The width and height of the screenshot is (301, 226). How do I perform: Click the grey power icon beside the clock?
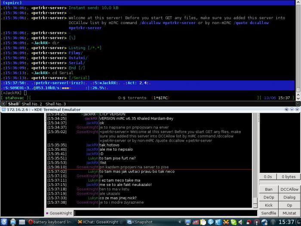(273, 222)
